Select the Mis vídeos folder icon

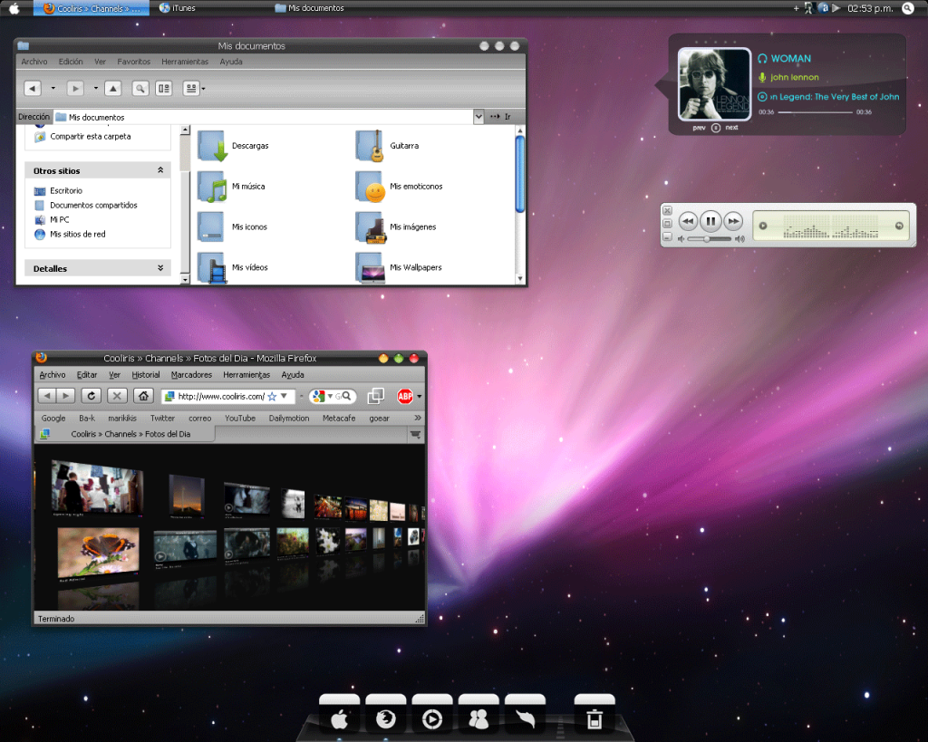tap(212, 267)
